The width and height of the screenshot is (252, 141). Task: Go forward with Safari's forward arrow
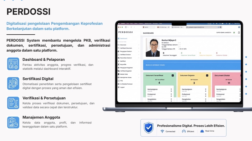point(134,27)
